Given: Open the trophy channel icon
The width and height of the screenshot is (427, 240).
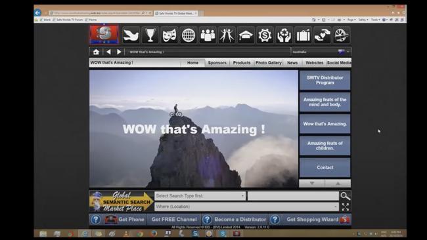Looking at the screenshot, I should [x=150, y=35].
